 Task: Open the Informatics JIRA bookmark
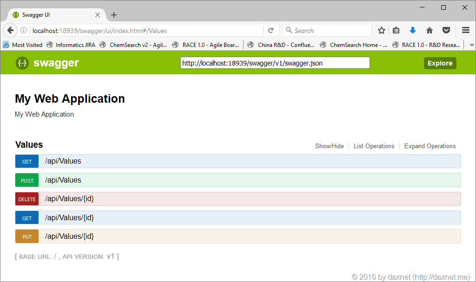point(71,45)
